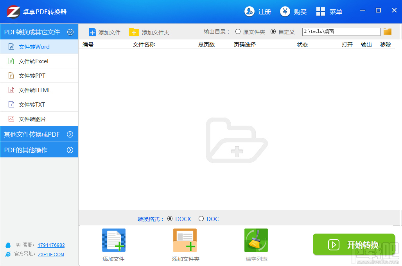This screenshot has height=266, width=402.
Task: Select 文件转HTML in the sidebar
Action: click(39, 90)
